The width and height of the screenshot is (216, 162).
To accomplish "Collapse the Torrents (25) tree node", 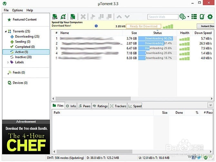I will (x=6, y=32).
